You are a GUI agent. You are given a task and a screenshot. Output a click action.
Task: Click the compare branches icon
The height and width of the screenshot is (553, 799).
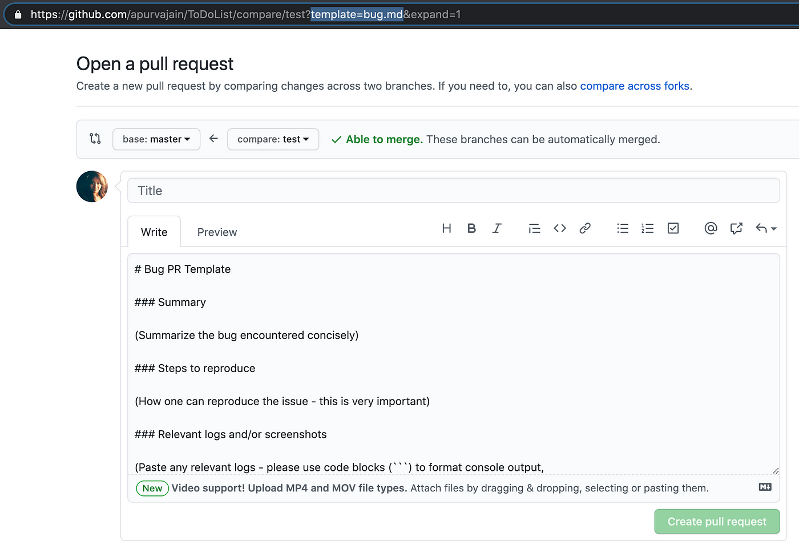click(x=95, y=138)
